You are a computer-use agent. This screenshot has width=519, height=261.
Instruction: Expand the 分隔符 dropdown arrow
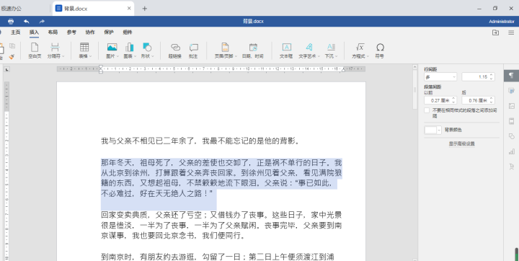tap(63, 57)
